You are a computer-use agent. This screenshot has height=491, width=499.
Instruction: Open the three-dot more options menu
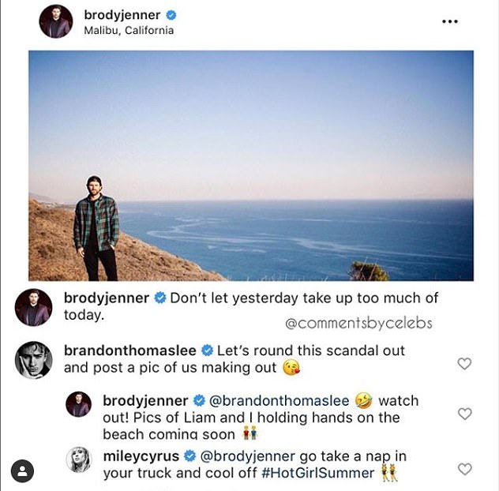coord(450,21)
